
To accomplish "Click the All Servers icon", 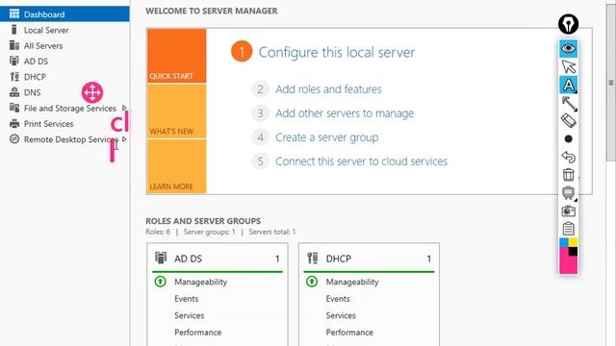I will tap(14, 45).
